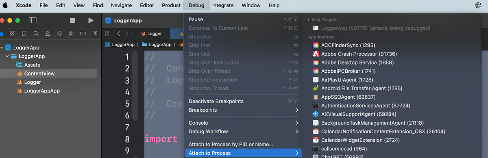Viewport: 488px width, 158px height.
Task: Switch to the Logger editor tab
Action: pyautogui.click(x=151, y=34)
